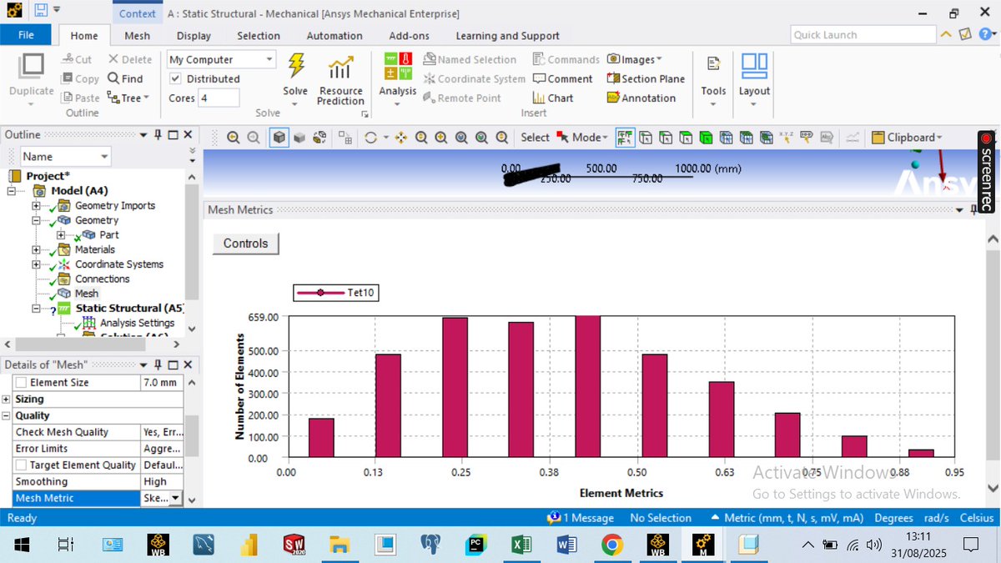Click the Quick Launch search field
The width and height of the screenshot is (1001, 563).
[x=863, y=35]
